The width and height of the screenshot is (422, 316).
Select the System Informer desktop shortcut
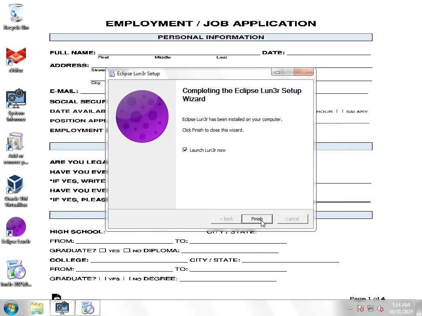tap(16, 105)
